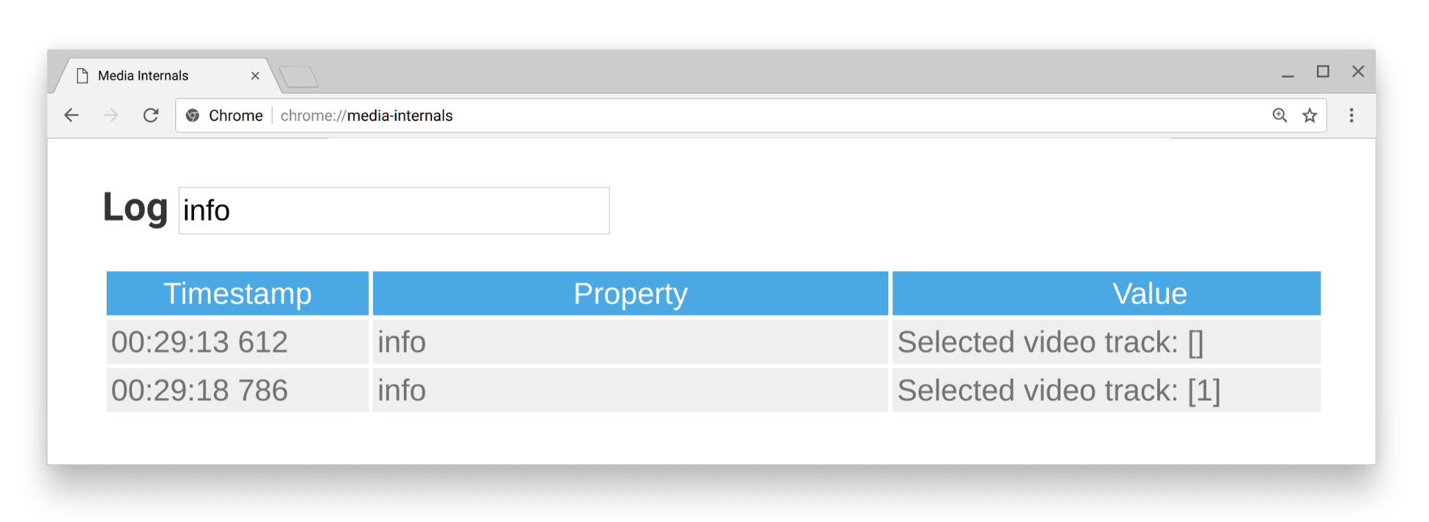Image resolution: width=1429 pixels, height=522 pixels.
Task: Click the page icon on the Media Internals tab
Action: coord(83,75)
